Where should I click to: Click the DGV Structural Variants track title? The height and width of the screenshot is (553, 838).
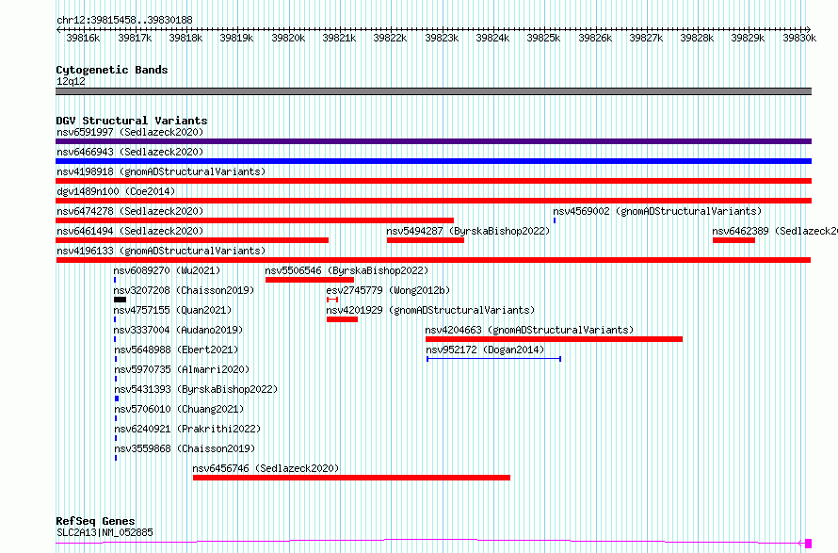[x=132, y=121]
